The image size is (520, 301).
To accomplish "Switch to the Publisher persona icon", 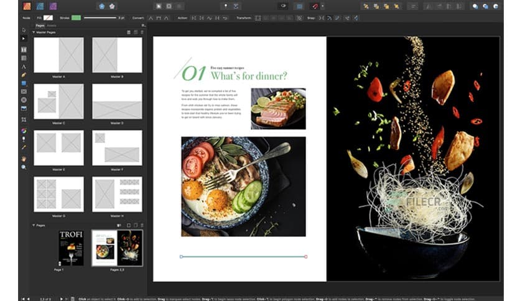I will click(x=27, y=6).
